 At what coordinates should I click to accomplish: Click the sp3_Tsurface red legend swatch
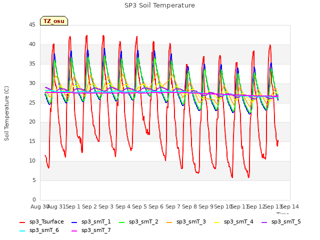[22, 222]
